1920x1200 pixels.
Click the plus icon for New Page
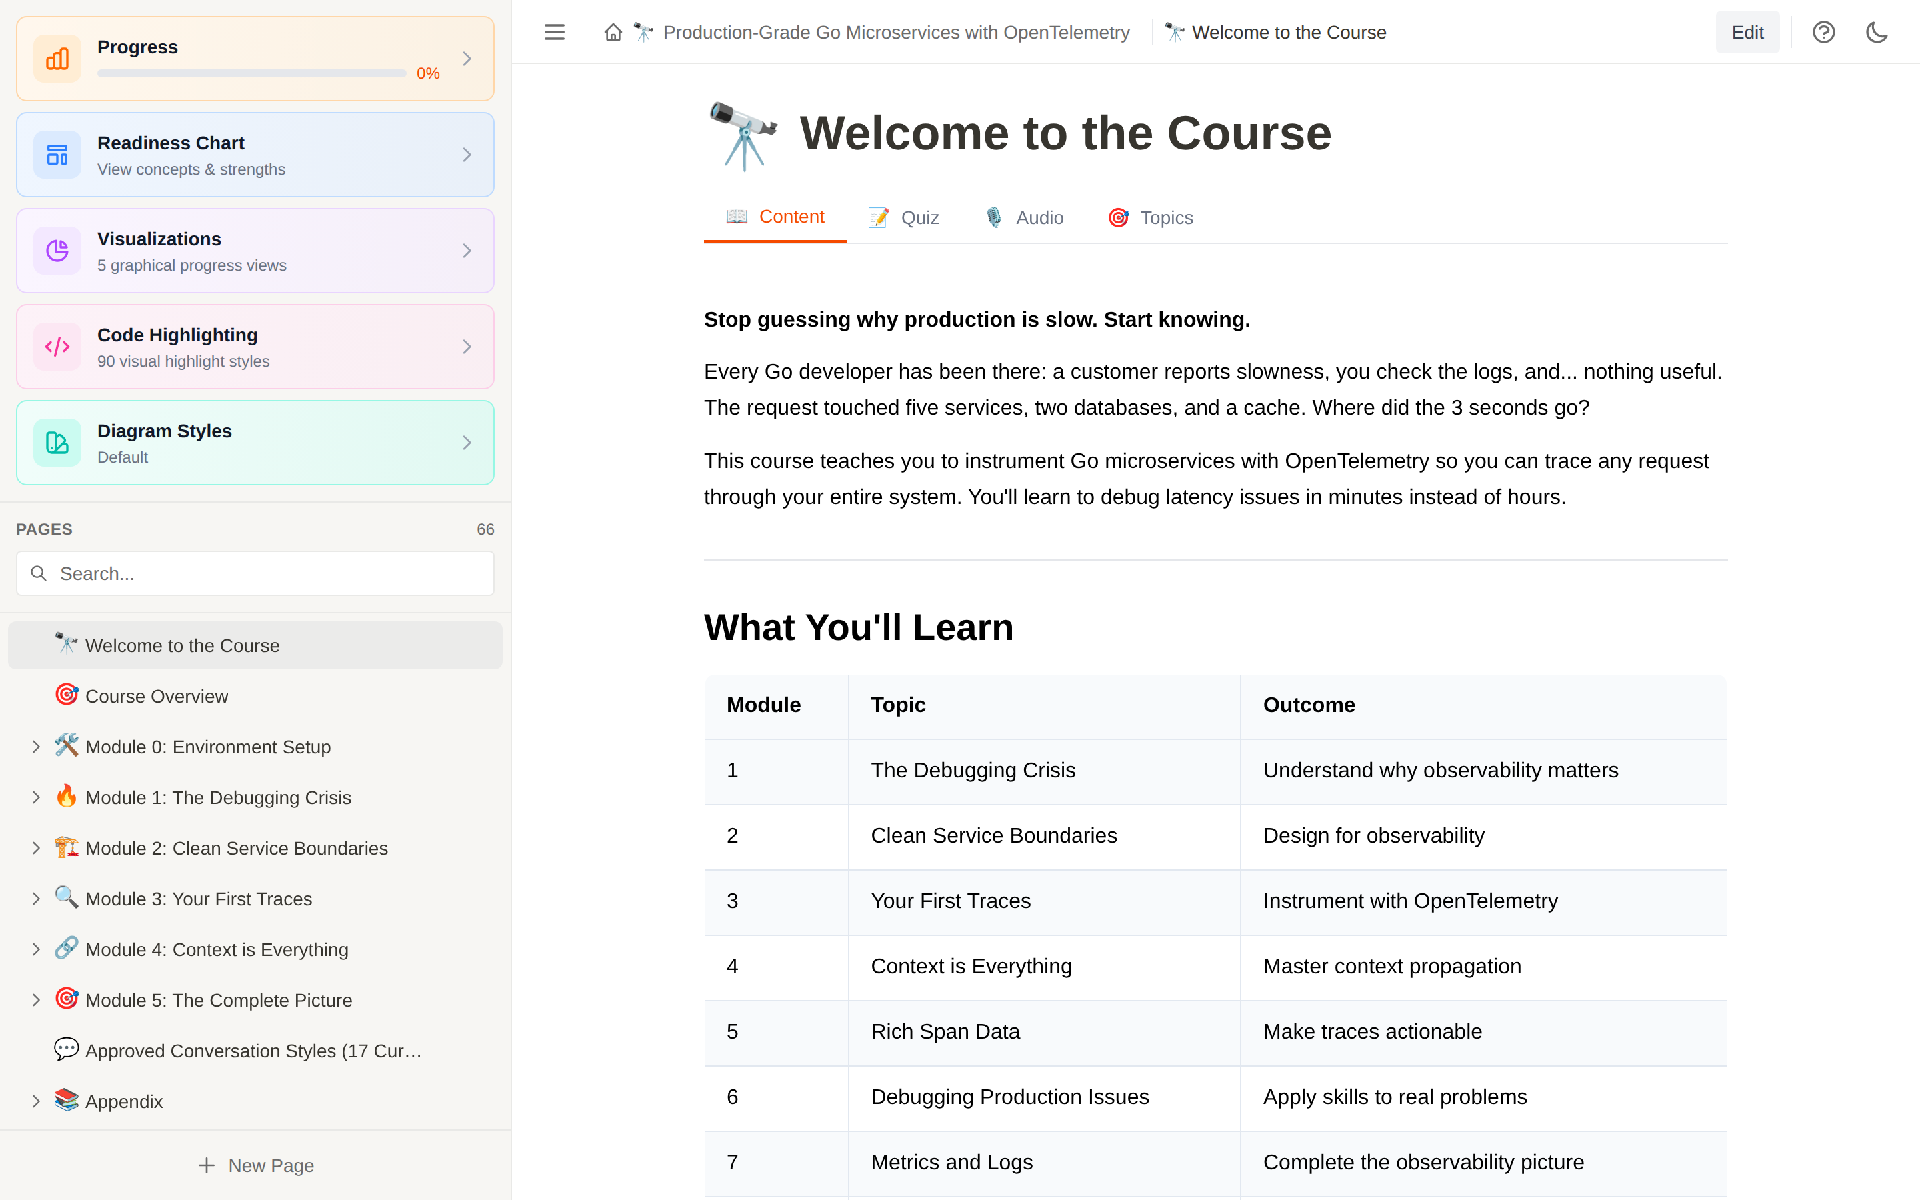(x=206, y=1165)
